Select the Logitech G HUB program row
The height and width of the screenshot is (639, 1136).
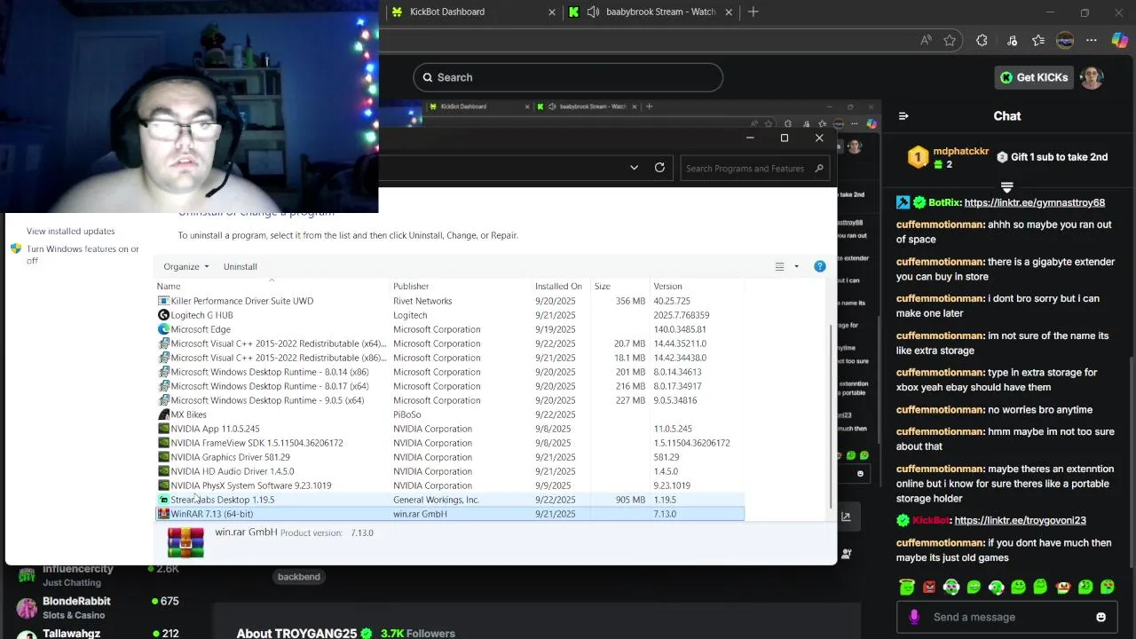point(450,315)
